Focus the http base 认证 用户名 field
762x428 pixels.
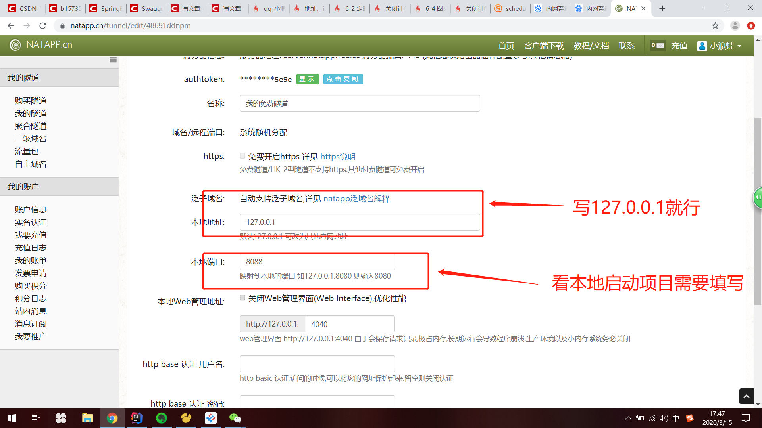(x=317, y=364)
